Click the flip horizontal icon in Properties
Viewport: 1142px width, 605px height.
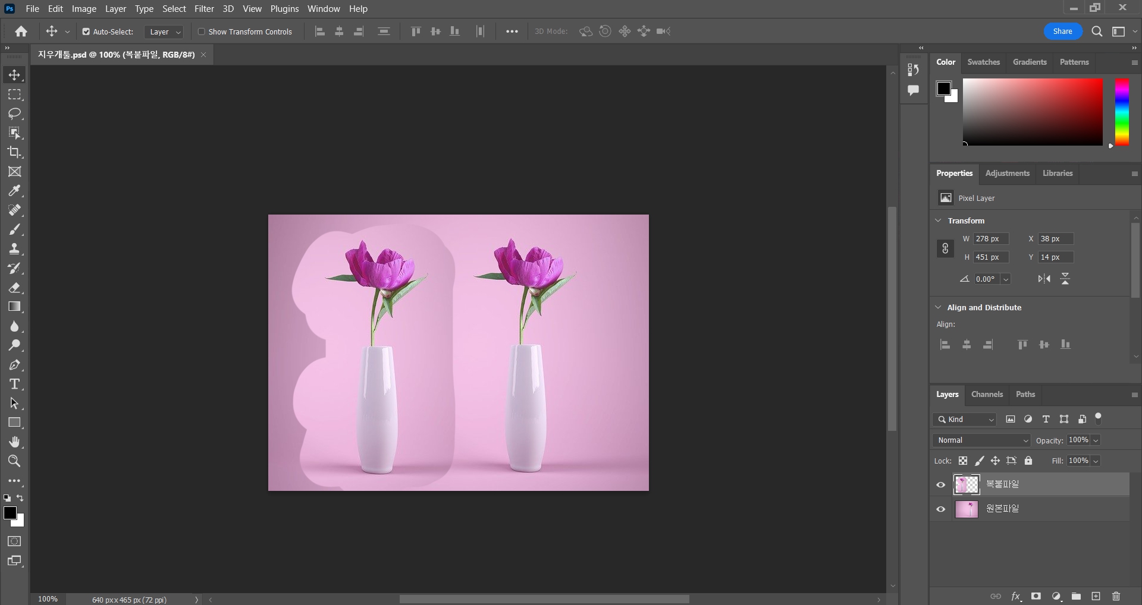1044,279
